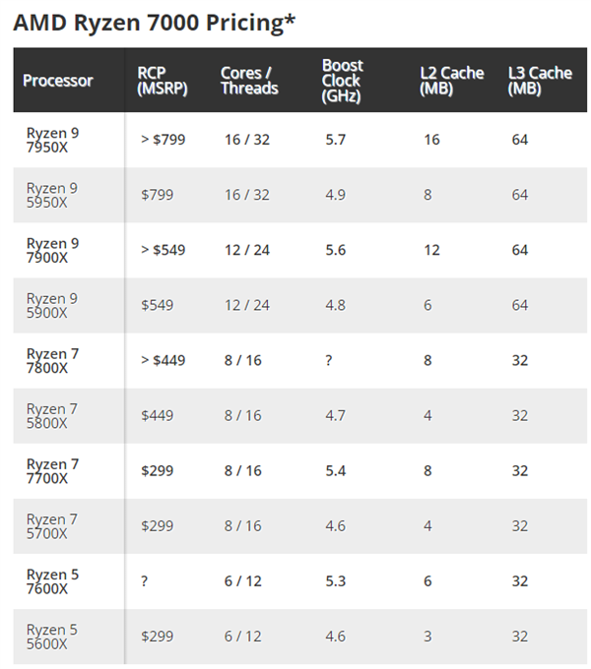Select the Ryzen 7 7800X row label

click(x=52, y=360)
